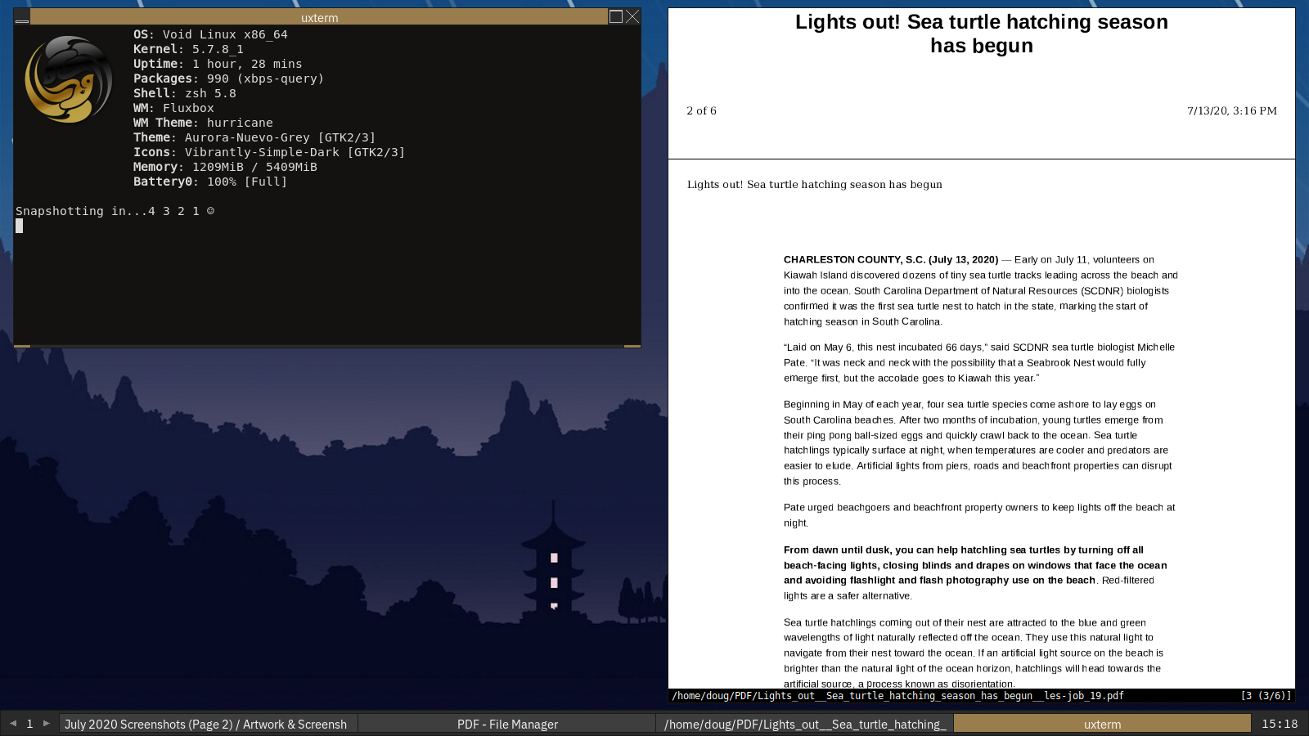Switch to previous workspace arrow in taskbar
Viewport: 1309px width, 736px height.
tap(13, 723)
